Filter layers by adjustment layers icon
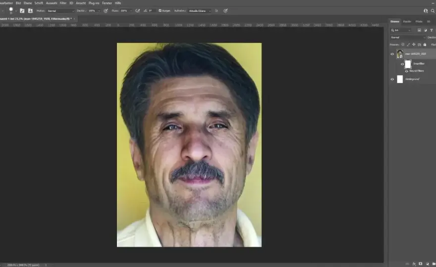 [x=426, y=30]
